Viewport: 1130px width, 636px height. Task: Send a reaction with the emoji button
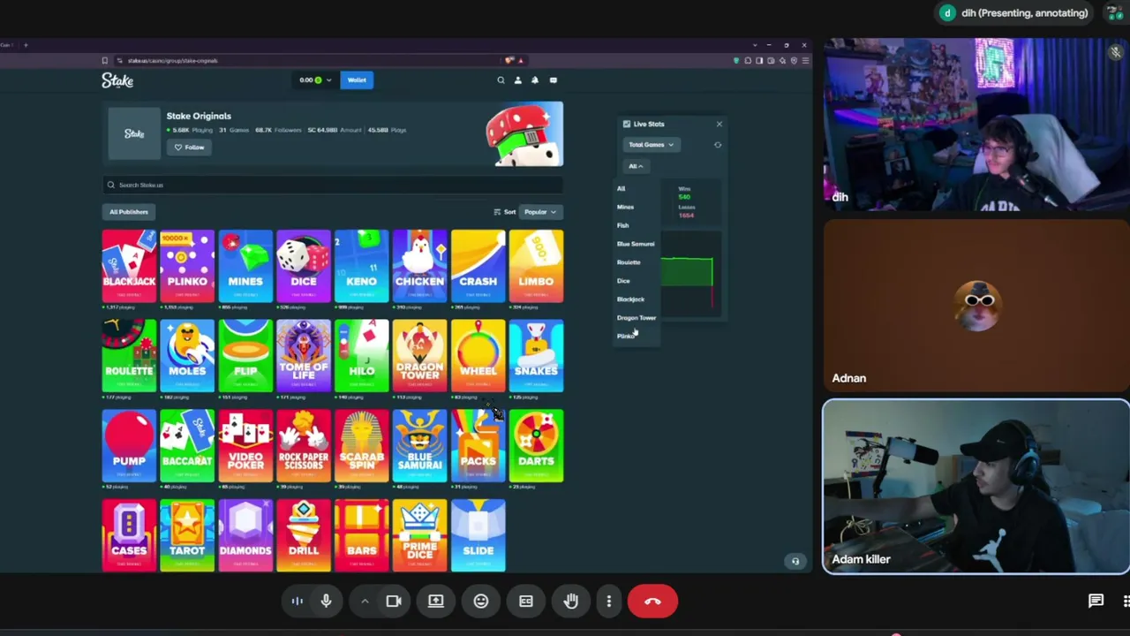(x=481, y=602)
